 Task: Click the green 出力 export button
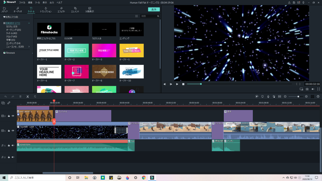[x=154, y=9]
